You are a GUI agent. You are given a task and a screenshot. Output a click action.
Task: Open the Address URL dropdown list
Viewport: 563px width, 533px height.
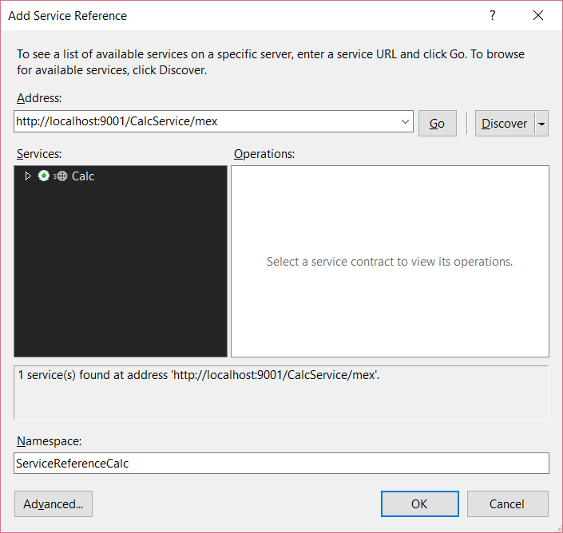[405, 121]
